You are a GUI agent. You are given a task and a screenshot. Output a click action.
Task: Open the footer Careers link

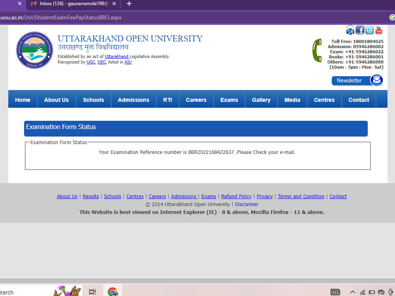(x=157, y=196)
